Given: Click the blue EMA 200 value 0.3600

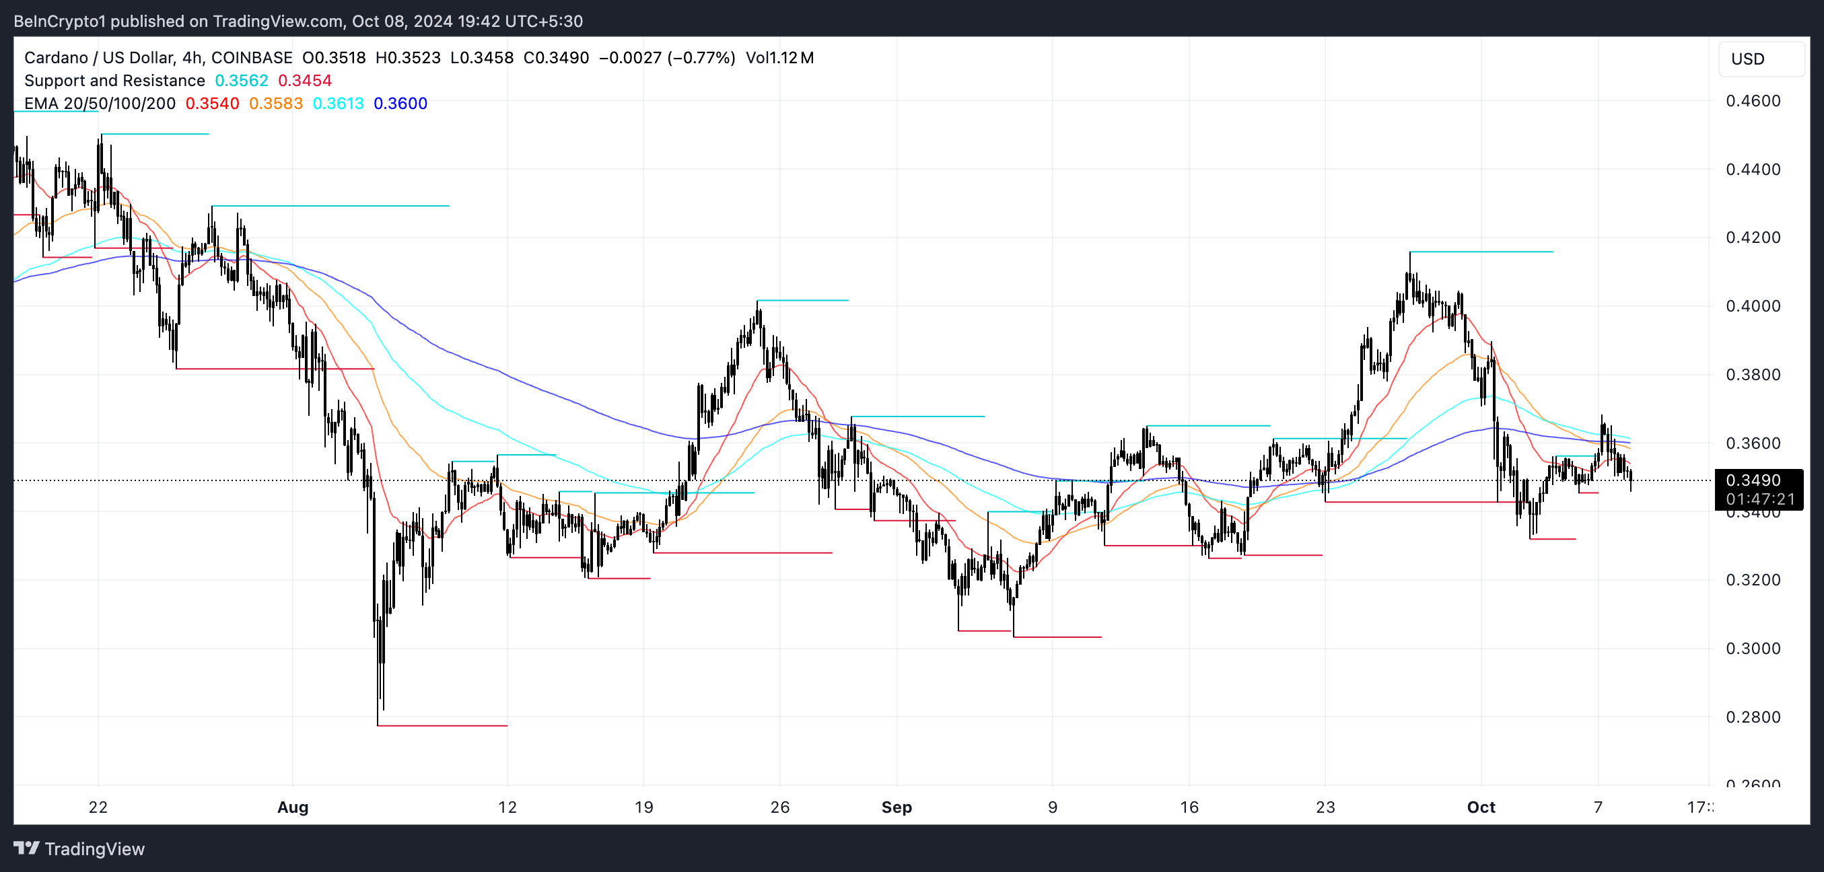Looking at the screenshot, I should point(400,104).
